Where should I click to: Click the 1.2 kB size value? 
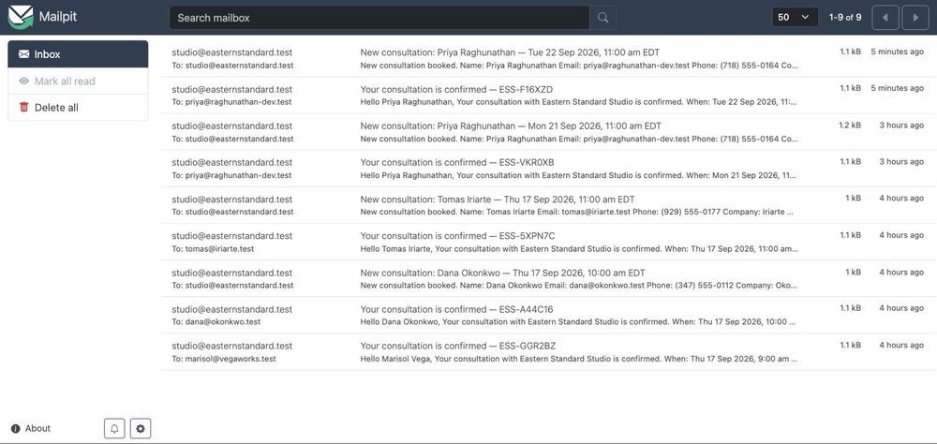(850, 126)
